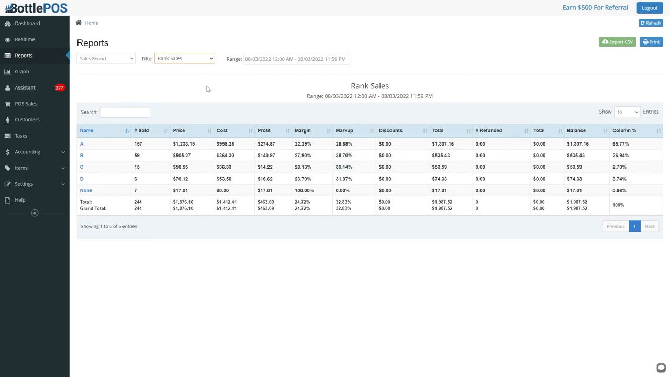Click the date Range input field
Viewport: 670px width, 377px height.
[x=296, y=59]
